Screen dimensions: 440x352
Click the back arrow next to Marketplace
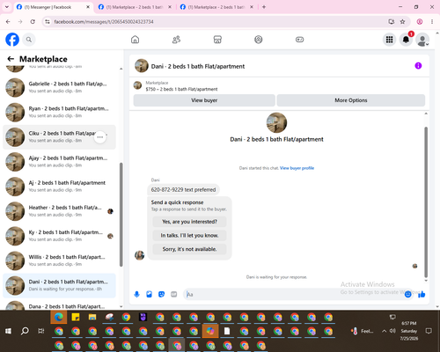click(x=11, y=59)
